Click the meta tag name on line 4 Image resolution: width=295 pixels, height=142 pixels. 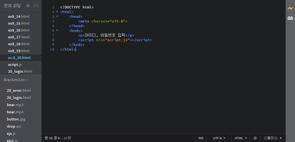[x=85, y=21]
